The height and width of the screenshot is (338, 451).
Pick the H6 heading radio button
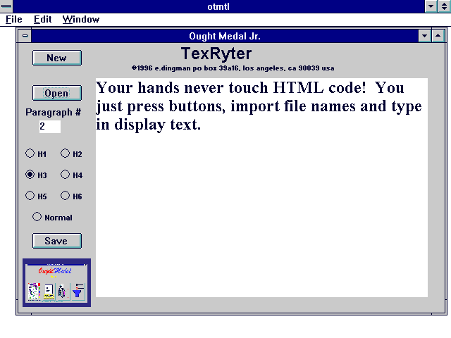pyautogui.click(x=65, y=196)
